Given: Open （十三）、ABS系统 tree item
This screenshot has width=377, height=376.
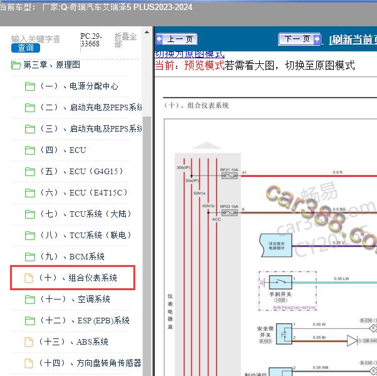Looking at the screenshot, I should tap(73, 342).
